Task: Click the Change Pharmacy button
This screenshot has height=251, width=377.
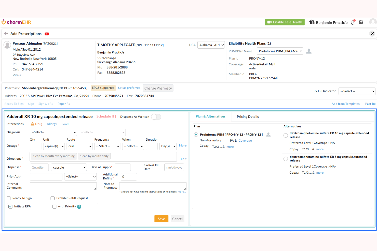Action: pos(158,88)
